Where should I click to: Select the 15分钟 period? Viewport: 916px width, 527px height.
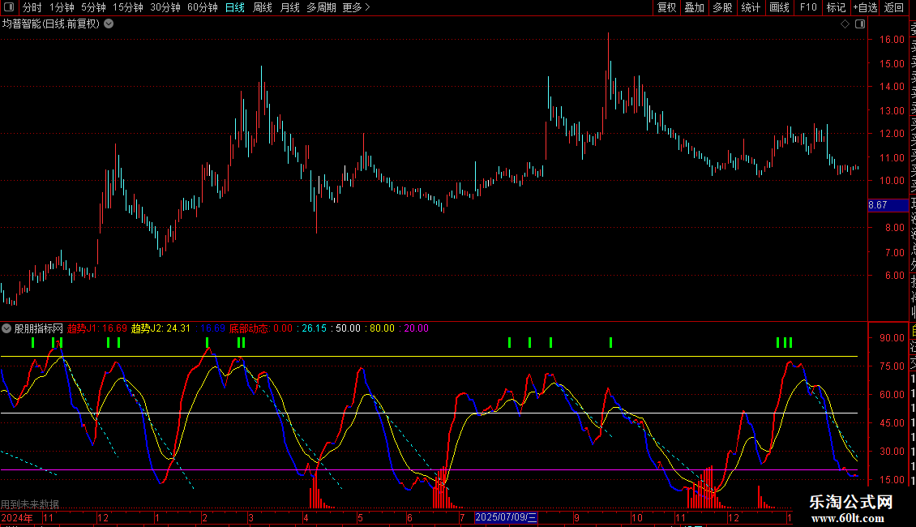coord(128,7)
